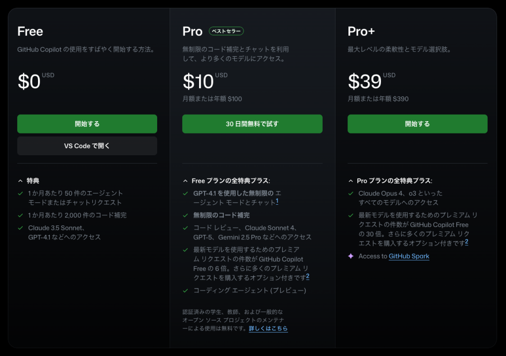Screen dimensions: 506x356
Task: Collapse Pro プランの全特典プラス section
Action: (351, 181)
